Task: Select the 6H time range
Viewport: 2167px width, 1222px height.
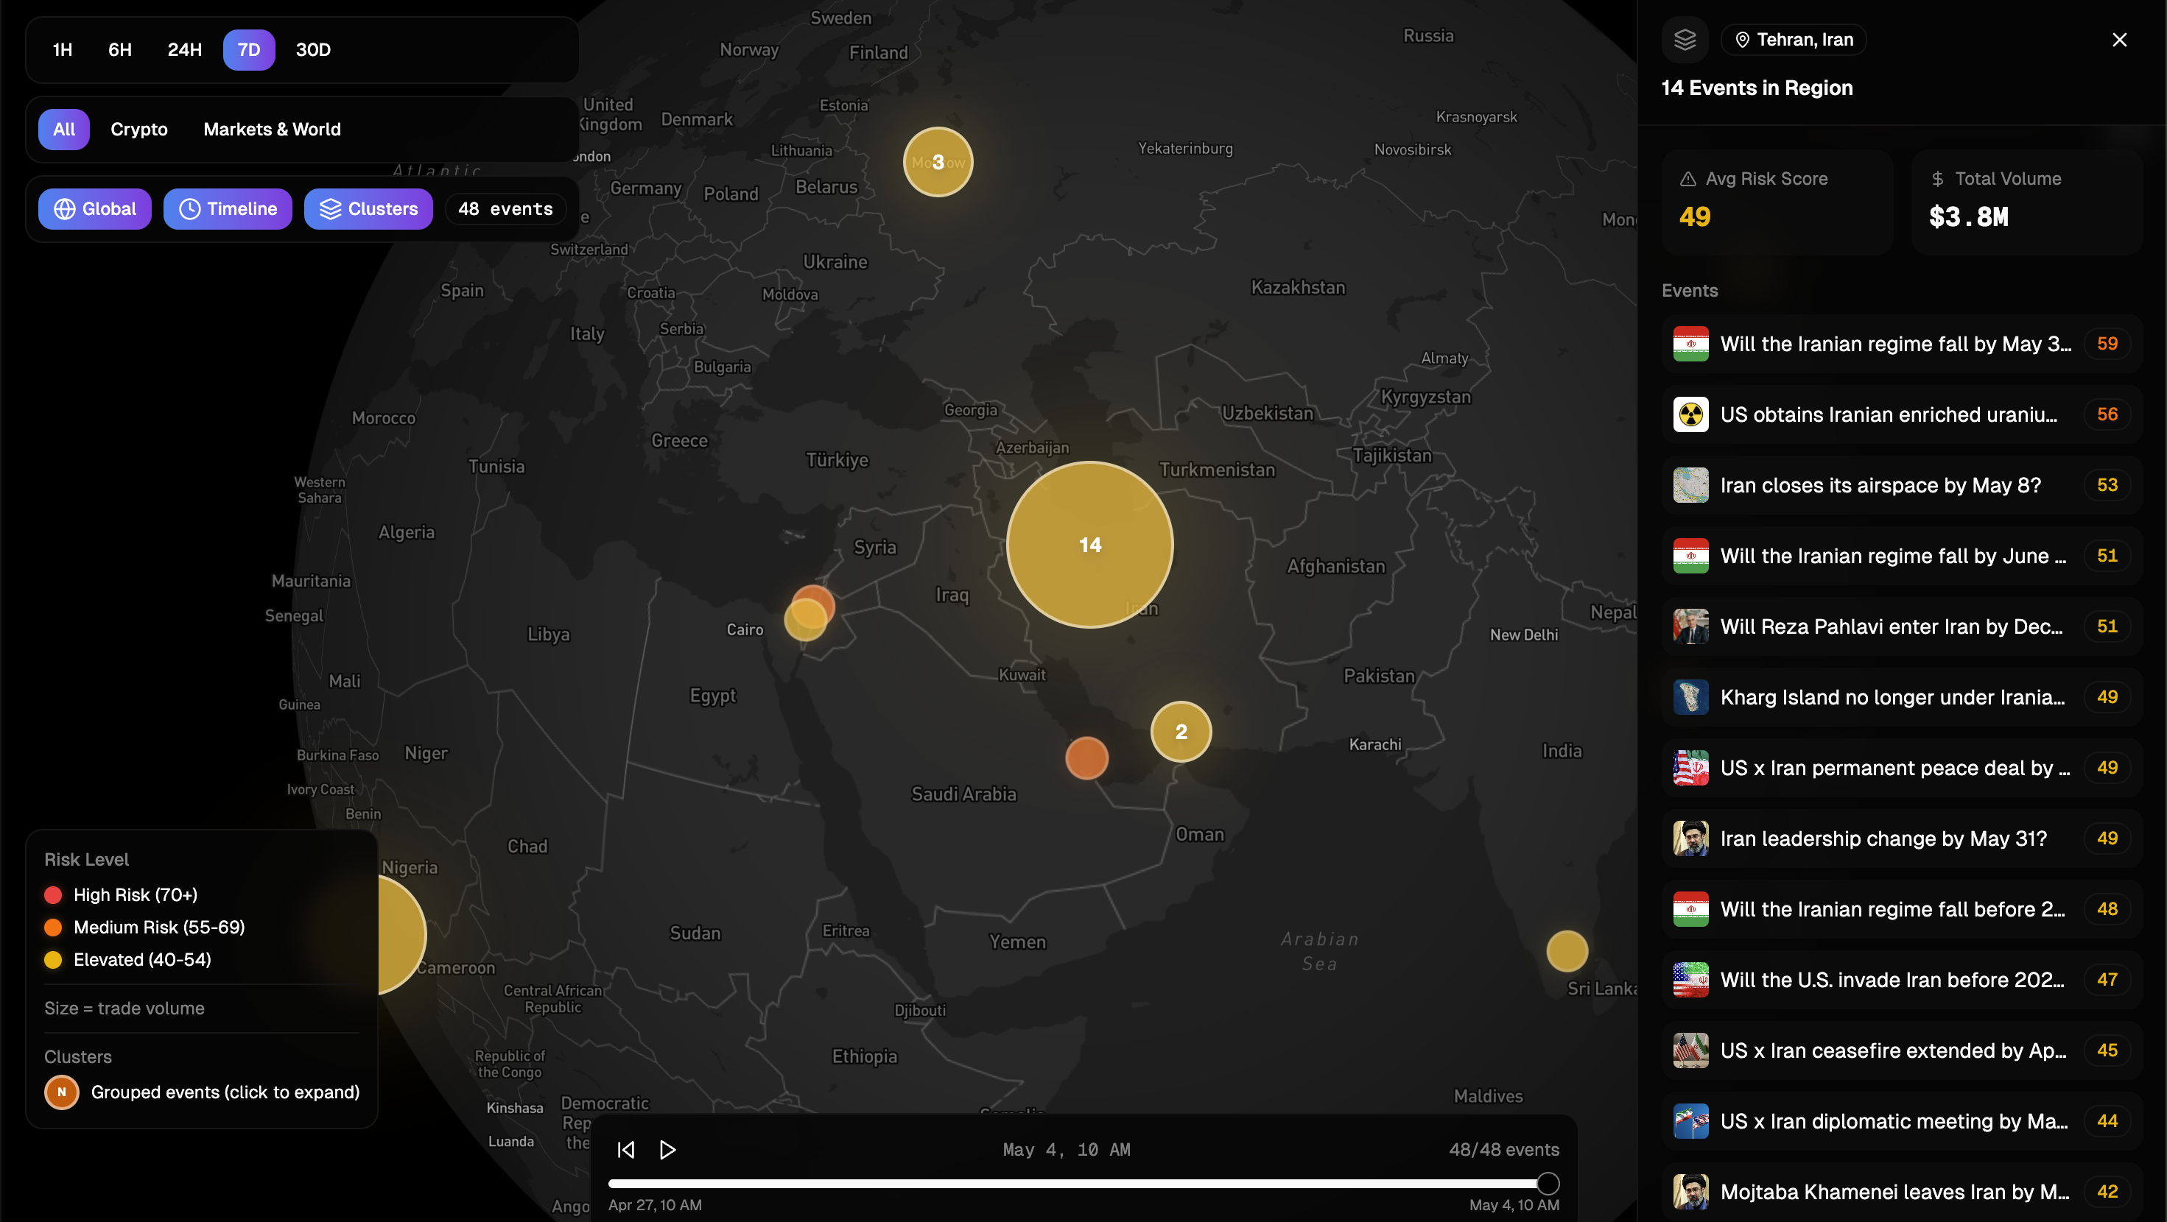Action: 120,49
